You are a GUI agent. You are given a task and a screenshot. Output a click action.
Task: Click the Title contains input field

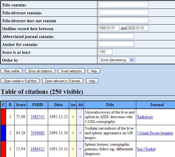pos(123,5)
